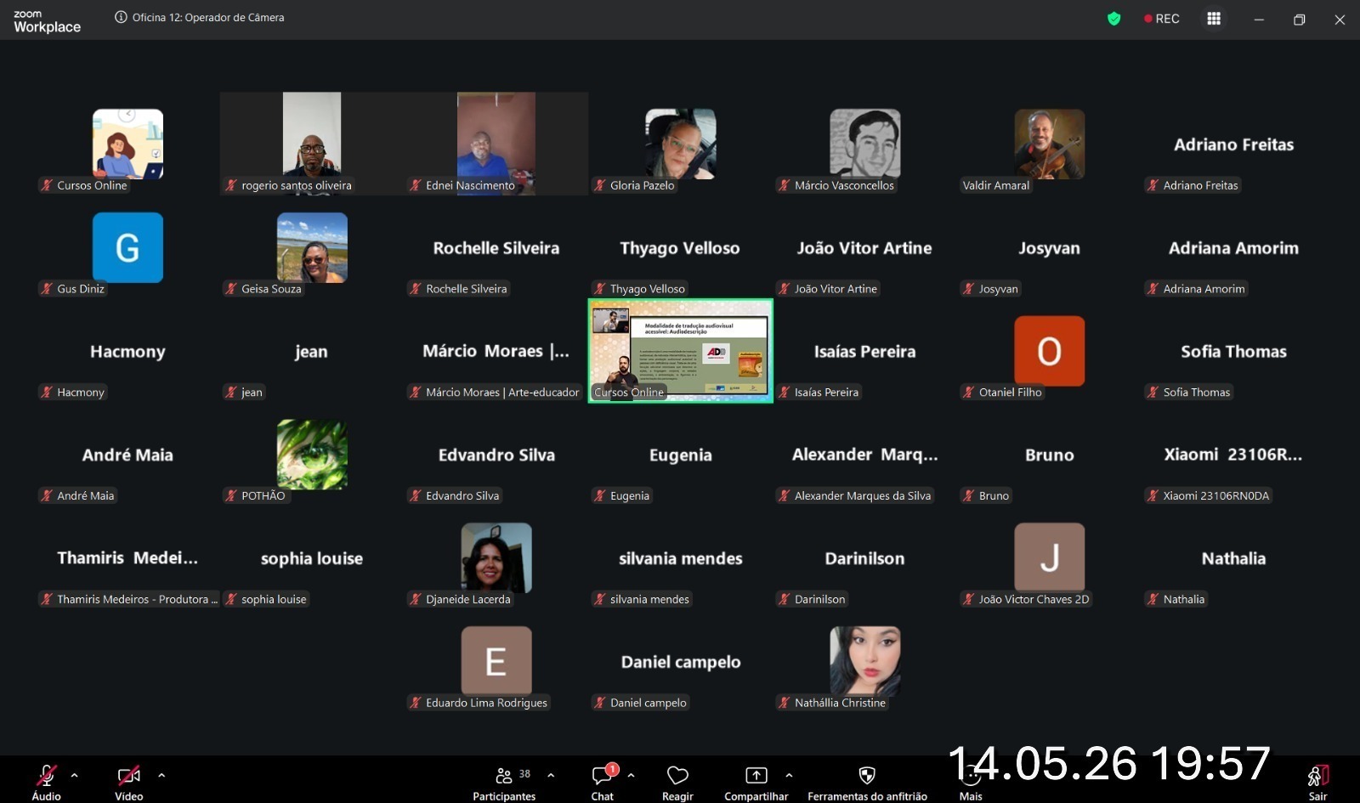Select Xiaomi 23106R... name tile

[1233, 455]
